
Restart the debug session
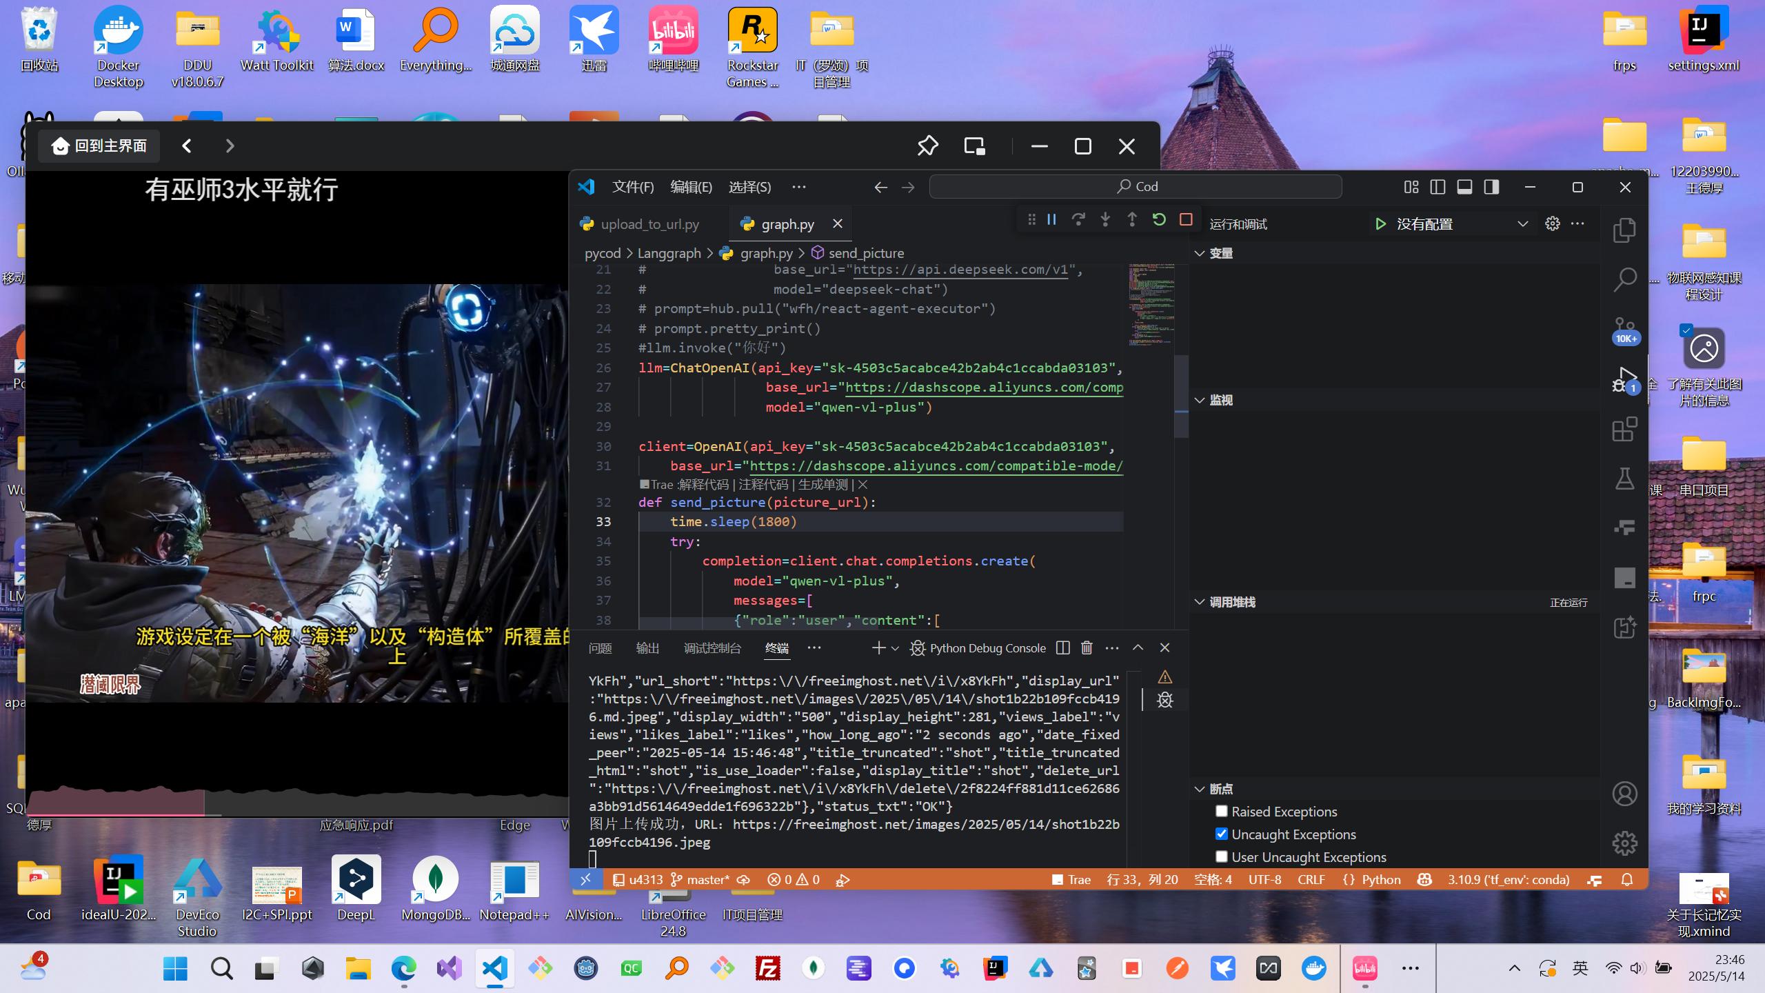pyautogui.click(x=1159, y=220)
